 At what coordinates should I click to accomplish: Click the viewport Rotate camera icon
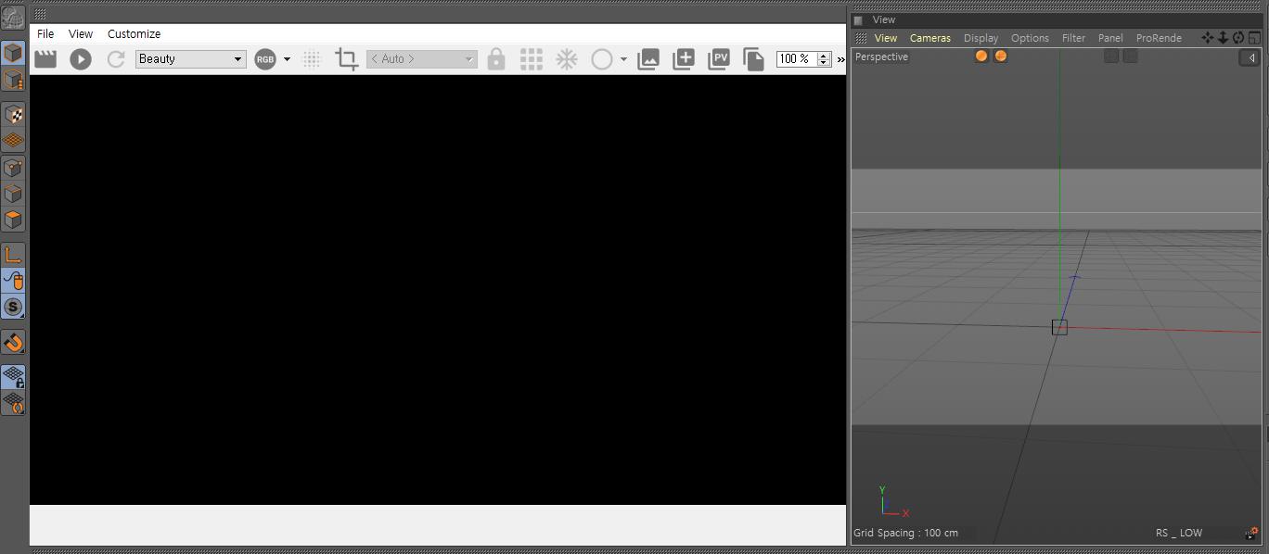1238,38
